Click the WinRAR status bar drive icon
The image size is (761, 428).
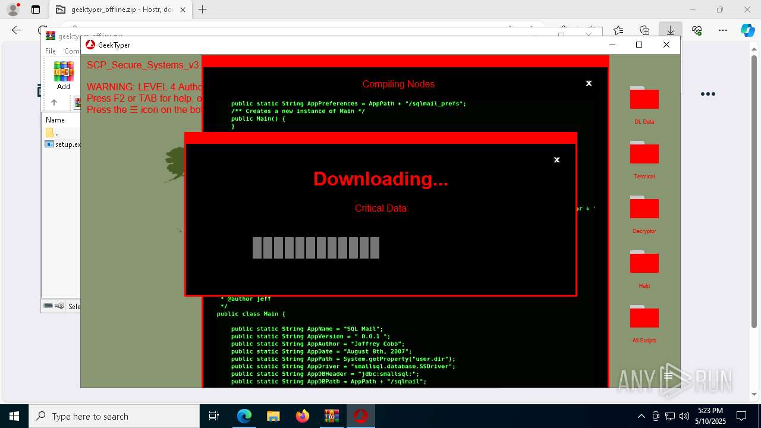pos(49,306)
